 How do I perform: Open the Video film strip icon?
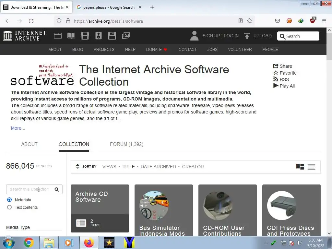click(85, 36)
